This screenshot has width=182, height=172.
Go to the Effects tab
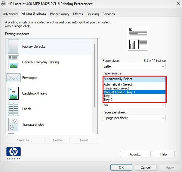[78, 14]
